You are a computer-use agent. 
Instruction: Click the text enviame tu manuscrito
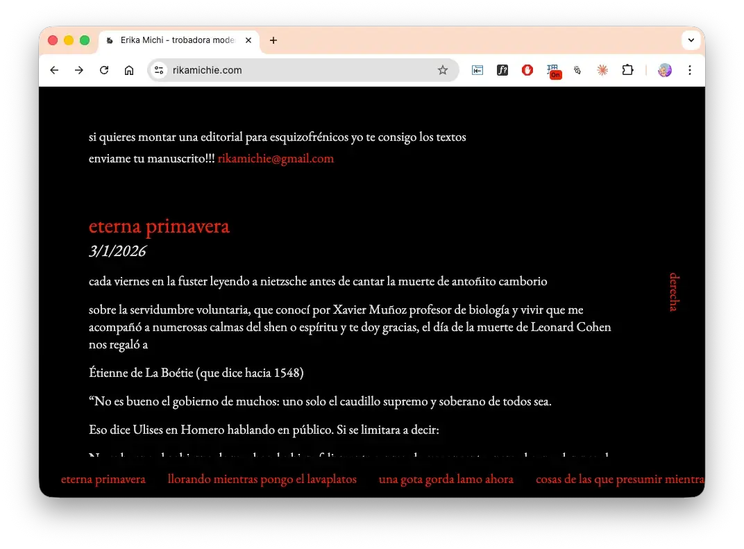152,158
